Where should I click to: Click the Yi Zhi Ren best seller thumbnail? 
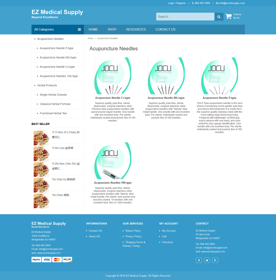pyautogui.click(x=41, y=169)
